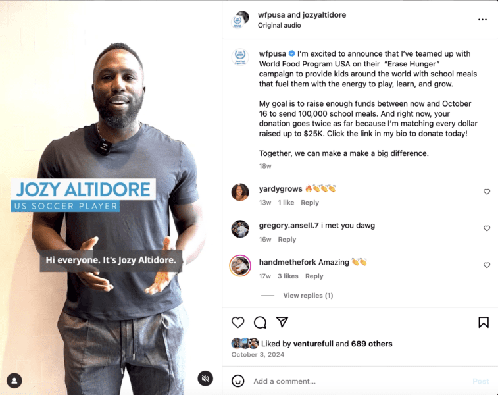Show tagged people icon on video

tap(14, 381)
